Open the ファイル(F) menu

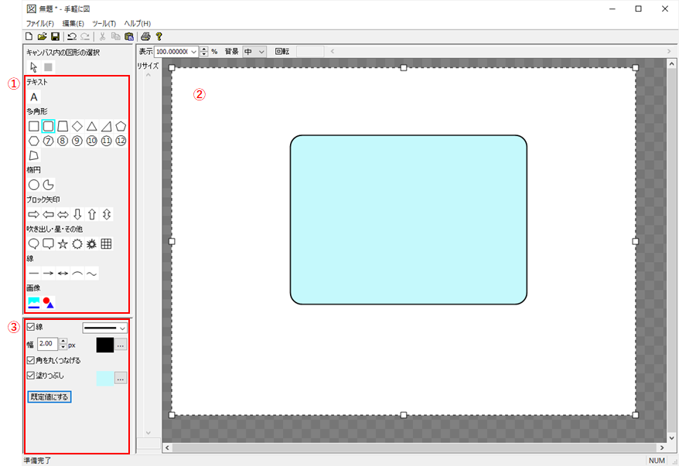(x=40, y=23)
